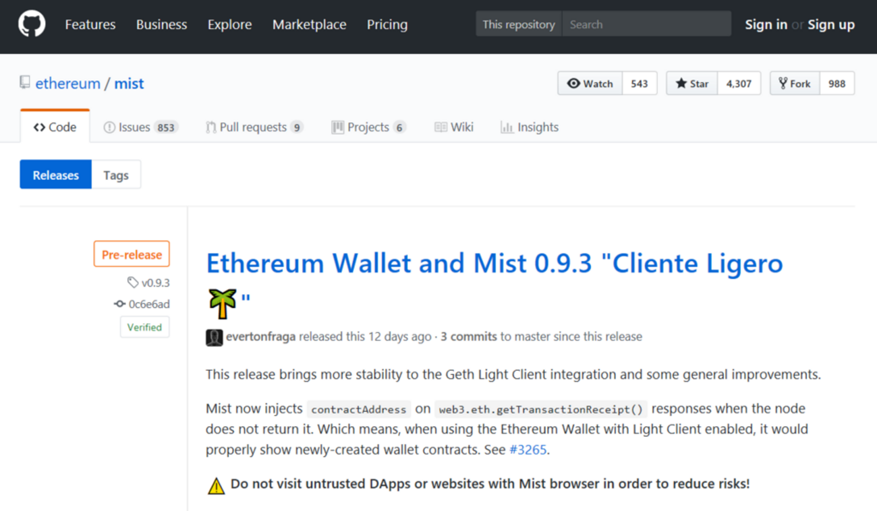Click the repository search field
This screenshot has height=511, width=877.
[x=644, y=24]
